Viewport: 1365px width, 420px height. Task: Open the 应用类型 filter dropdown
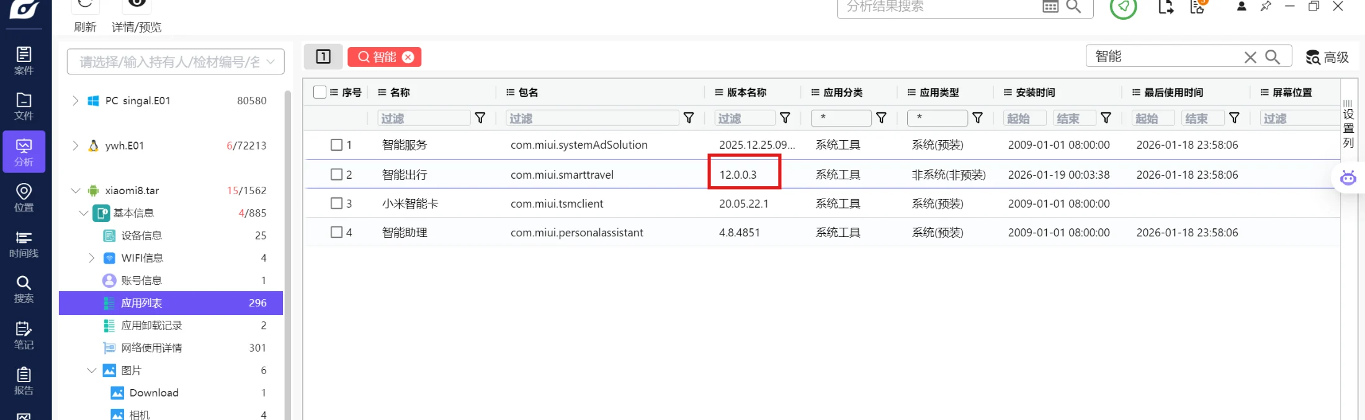pyautogui.click(x=937, y=118)
